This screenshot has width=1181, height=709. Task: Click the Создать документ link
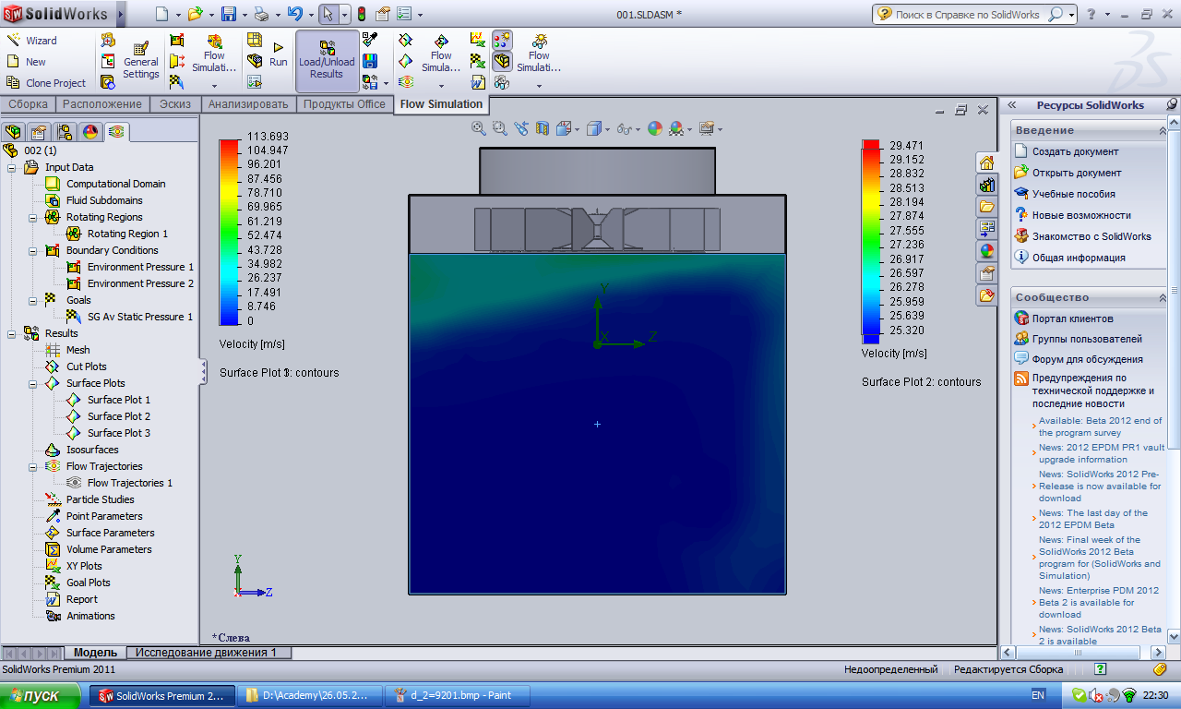[x=1075, y=151]
